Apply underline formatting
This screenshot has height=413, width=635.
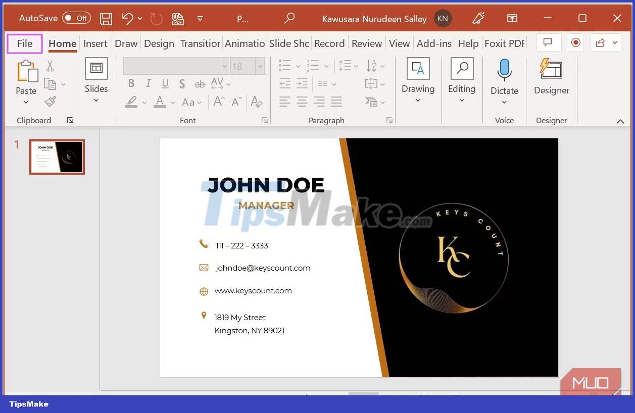(165, 83)
